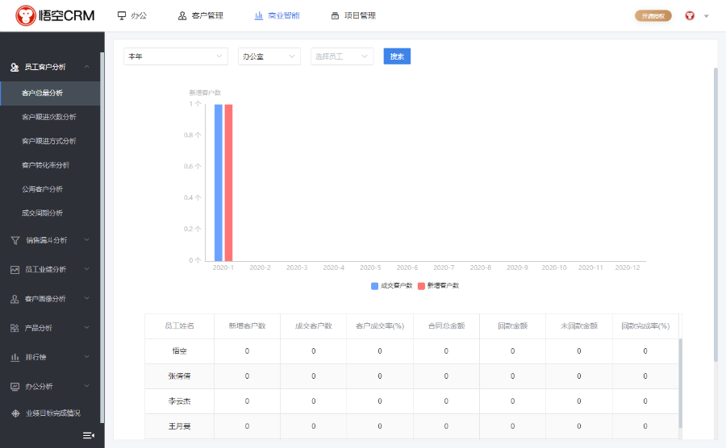Image resolution: width=726 pixels, height=448 pixels.
Task: Open the 本年 time range dropdown
Action: coord(175,56)
